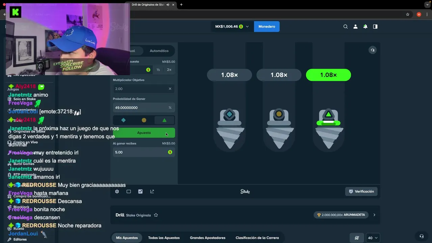The height and width of the screenshot is (243, 432).
Task: Open the Chrome profile avatar
Action: pyautogui.click(x=419, y=15)
